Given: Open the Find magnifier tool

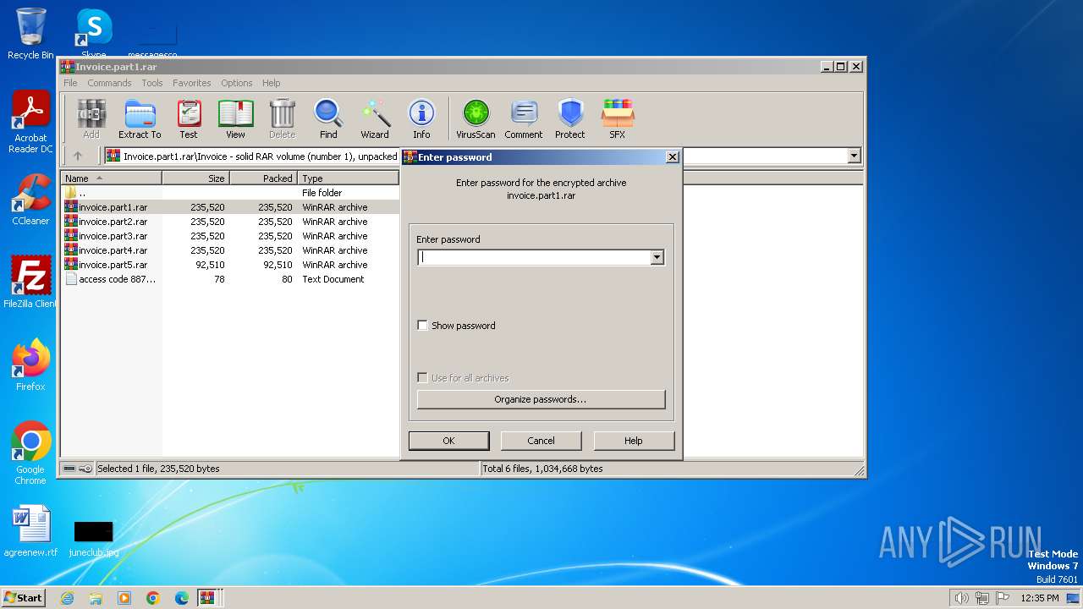Looking at the screenshot, I should (328, 118).
